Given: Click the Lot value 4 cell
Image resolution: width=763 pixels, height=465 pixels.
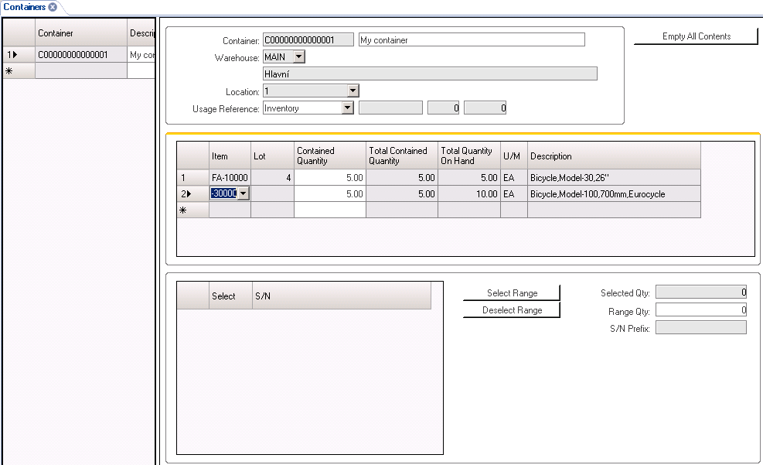Looking at the screenshot, I should [272, 178].
